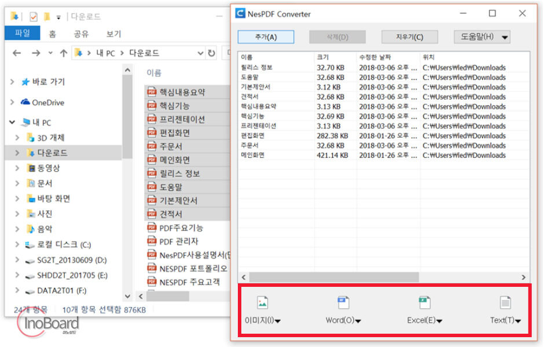Screen dimensions: 544x347
Task: Click the 내 PC breadcrumb in address bar
Action: point(105,53)
